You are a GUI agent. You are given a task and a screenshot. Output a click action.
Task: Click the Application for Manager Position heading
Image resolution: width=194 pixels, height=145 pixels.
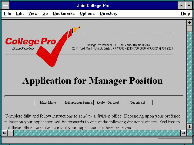pos(92,81)
